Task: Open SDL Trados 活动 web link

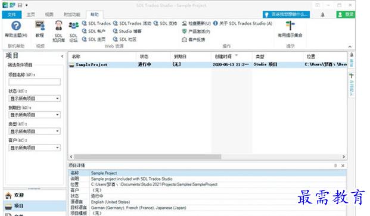Action: 132,23
